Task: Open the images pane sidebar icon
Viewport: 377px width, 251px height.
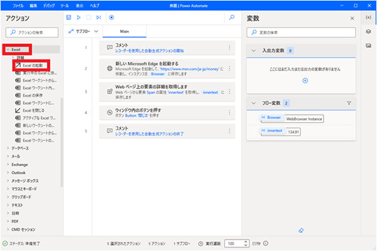Action: (x=368, y=46)
